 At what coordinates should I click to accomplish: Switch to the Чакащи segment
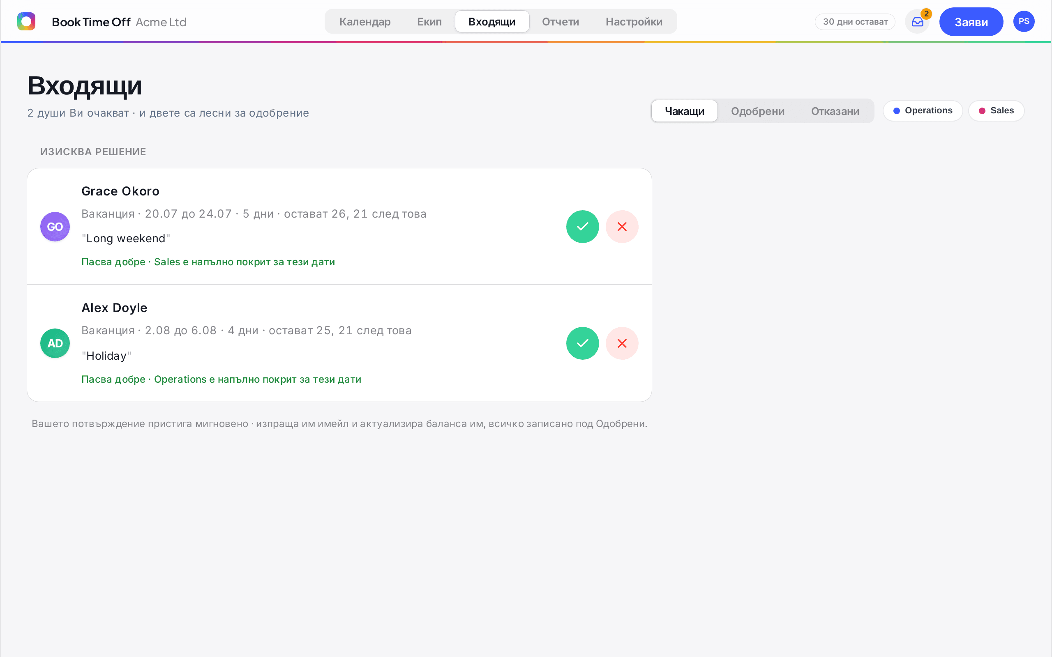coord(684,111)
